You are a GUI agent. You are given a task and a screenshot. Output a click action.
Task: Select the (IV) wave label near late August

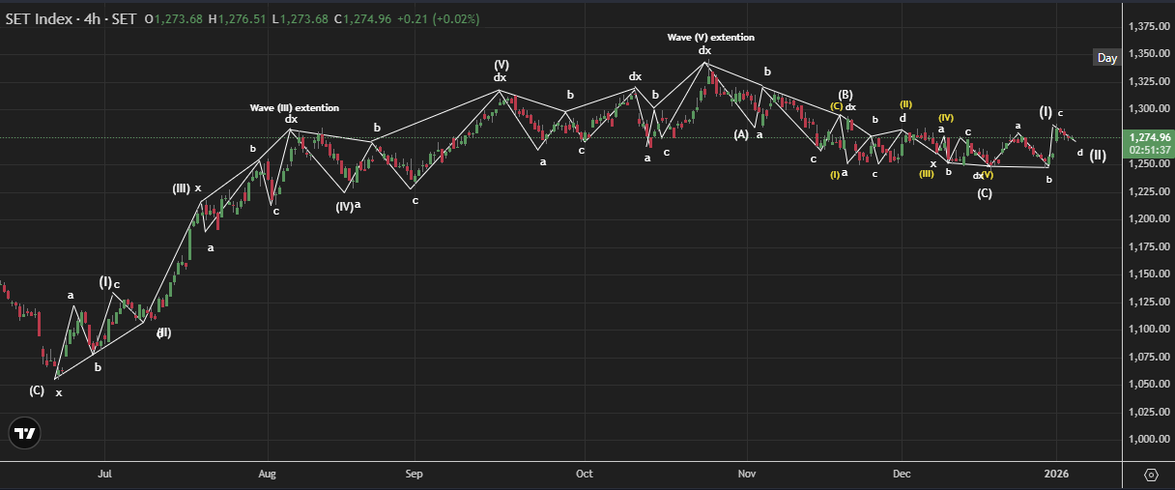click(x=344, y=206)
